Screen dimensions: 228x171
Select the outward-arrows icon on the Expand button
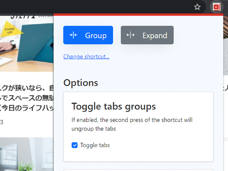[x=131, y=35]
